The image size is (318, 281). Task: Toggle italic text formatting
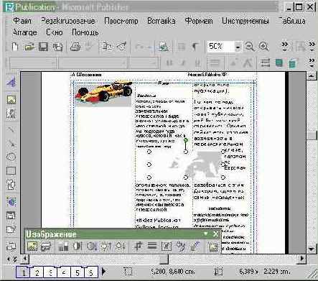point(183,63)
